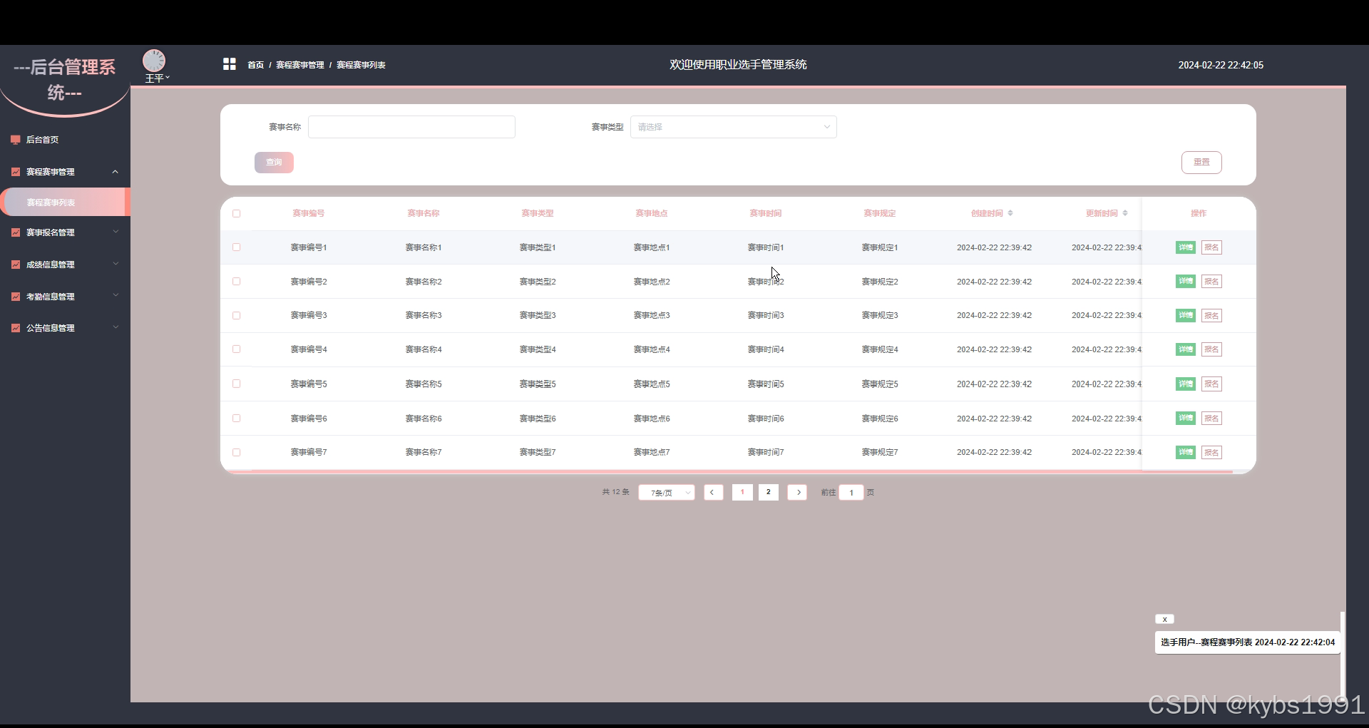Click the 赛程赛事管理 breadcrumb
This screenshot has height=728, width=1369.
pyautogui.click(x=300, y=65)
